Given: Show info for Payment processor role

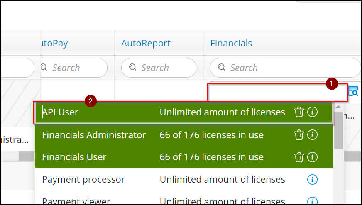Looking at the screenshot, I should (x=313, y=179).
